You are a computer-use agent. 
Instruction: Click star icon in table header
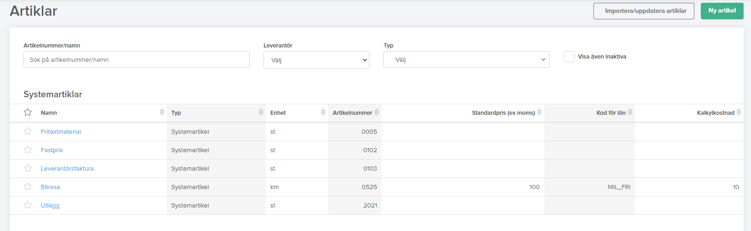pos(28,112)
